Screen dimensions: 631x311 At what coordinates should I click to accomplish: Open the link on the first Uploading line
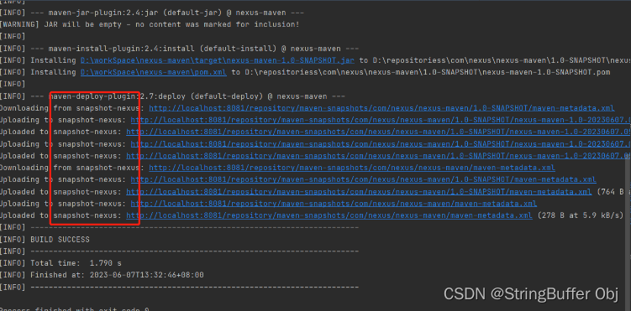point(381,120)
